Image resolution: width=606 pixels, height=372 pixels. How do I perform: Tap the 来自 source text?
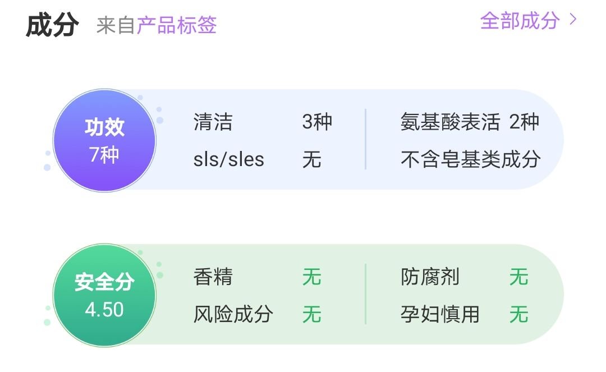click(x=116, y=25)
